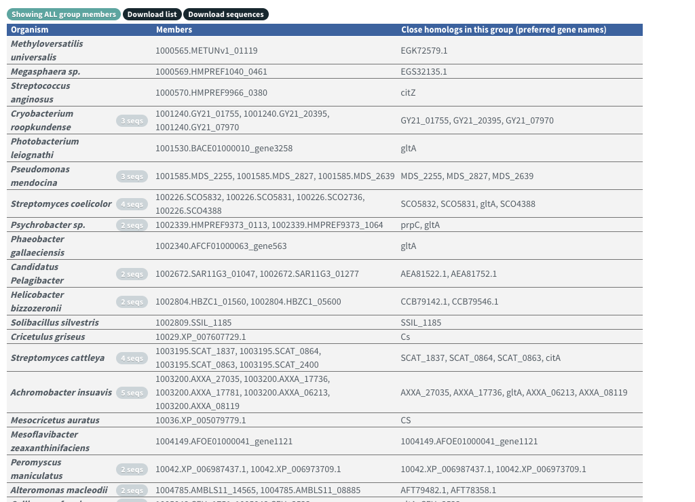Select Mesocricetus auratus organism name
695x502 pixels.
55,420
